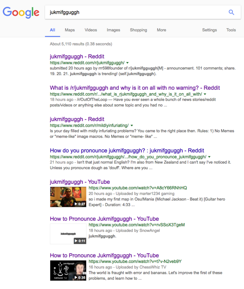Click 'Uploaded by ChessWhiz TV' text

click(x=141, y=267)
